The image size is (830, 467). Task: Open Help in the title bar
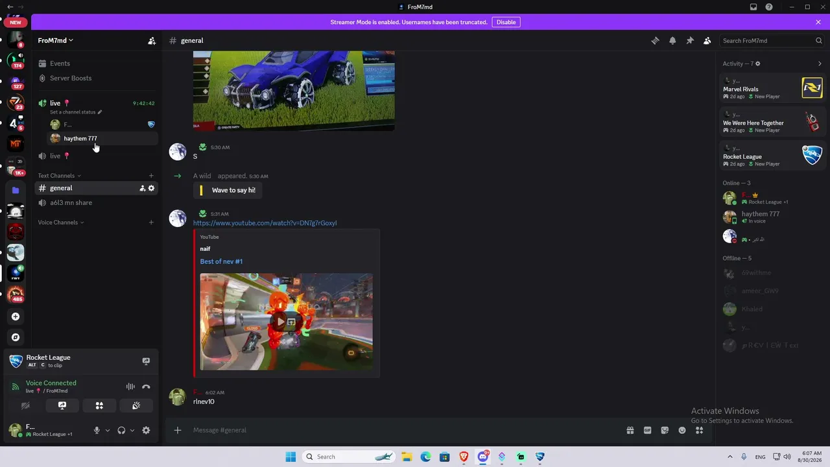click(x=769, y=7)
